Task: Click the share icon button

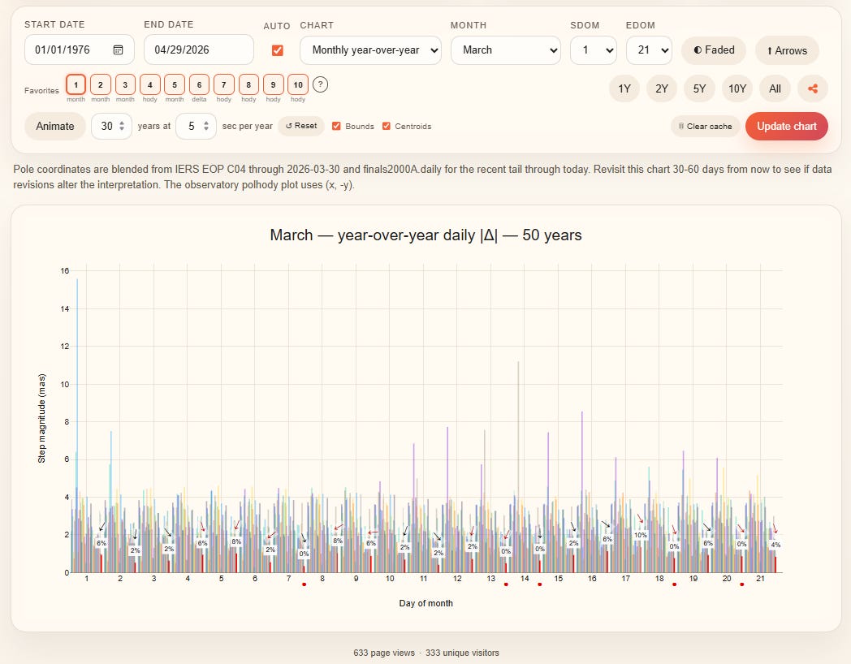Action: 813,88
